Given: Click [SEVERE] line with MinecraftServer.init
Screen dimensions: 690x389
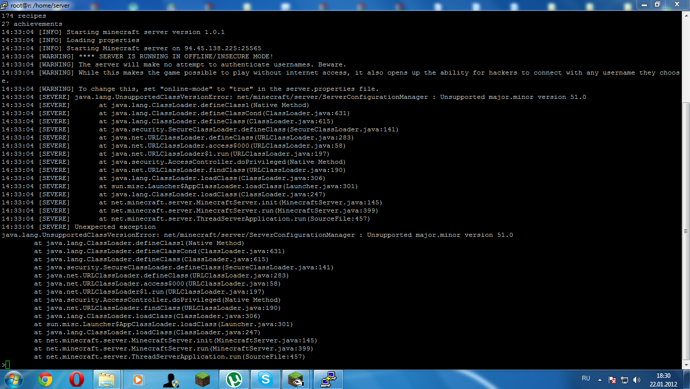Looking at the screenshot, I should [x=192, y=202].
